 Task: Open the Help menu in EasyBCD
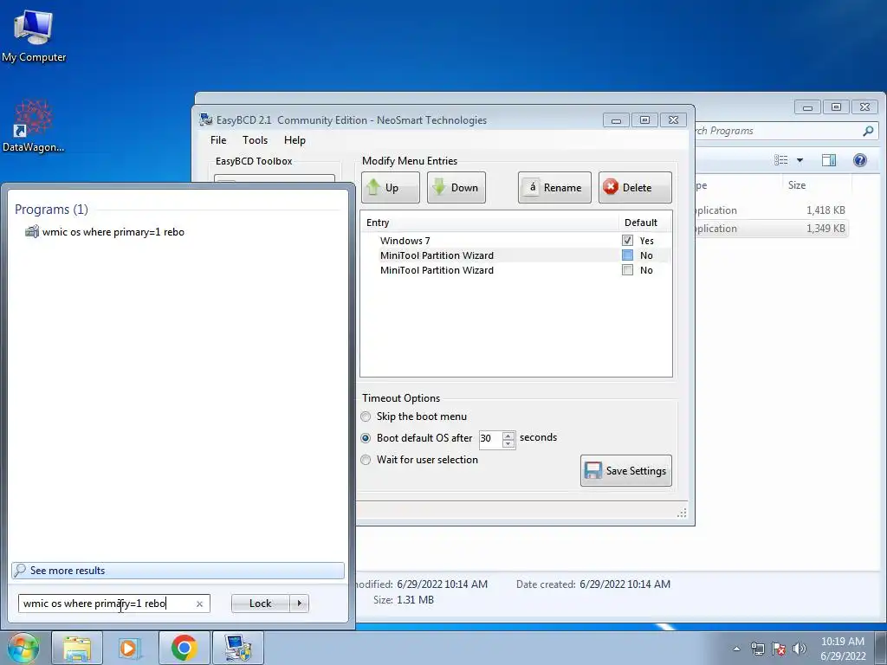coord(295,140)
